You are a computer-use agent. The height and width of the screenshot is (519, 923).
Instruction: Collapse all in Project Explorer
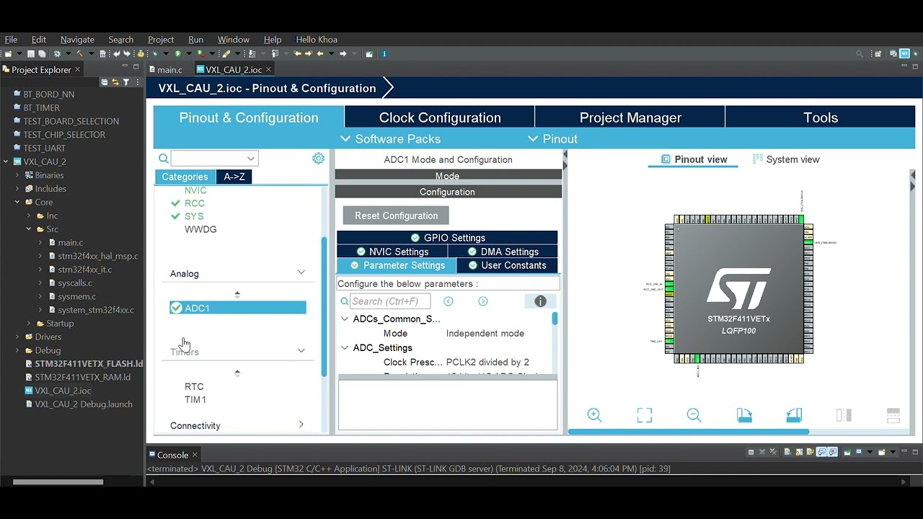point(105,82)
